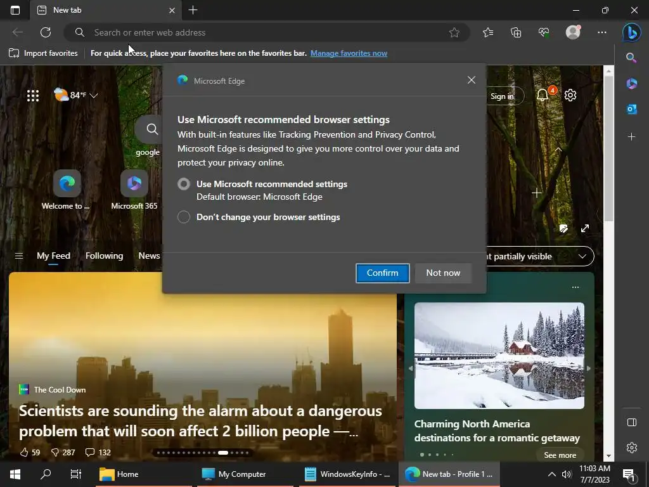Click Sign in button
The image size is (649, 487).
(502, 96)
